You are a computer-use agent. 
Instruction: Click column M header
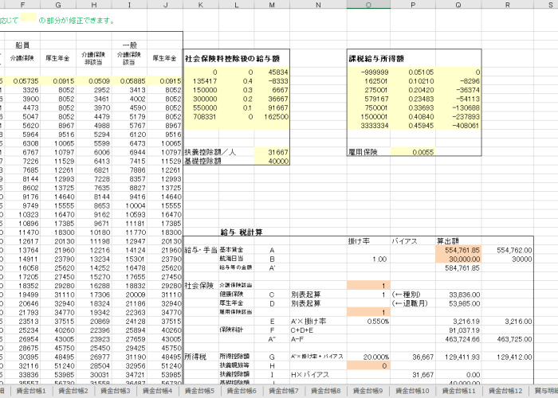click(272, 5)
